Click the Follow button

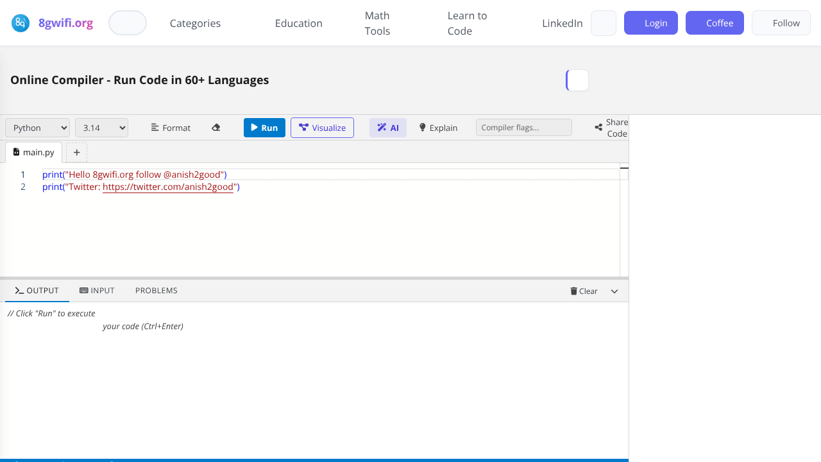tap(781, 23)
